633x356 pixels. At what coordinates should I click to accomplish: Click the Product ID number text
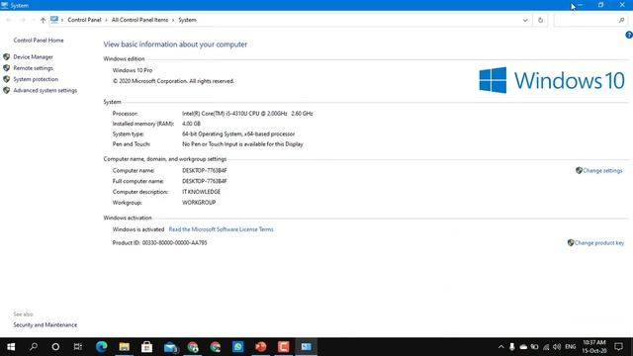click(174, 242)
